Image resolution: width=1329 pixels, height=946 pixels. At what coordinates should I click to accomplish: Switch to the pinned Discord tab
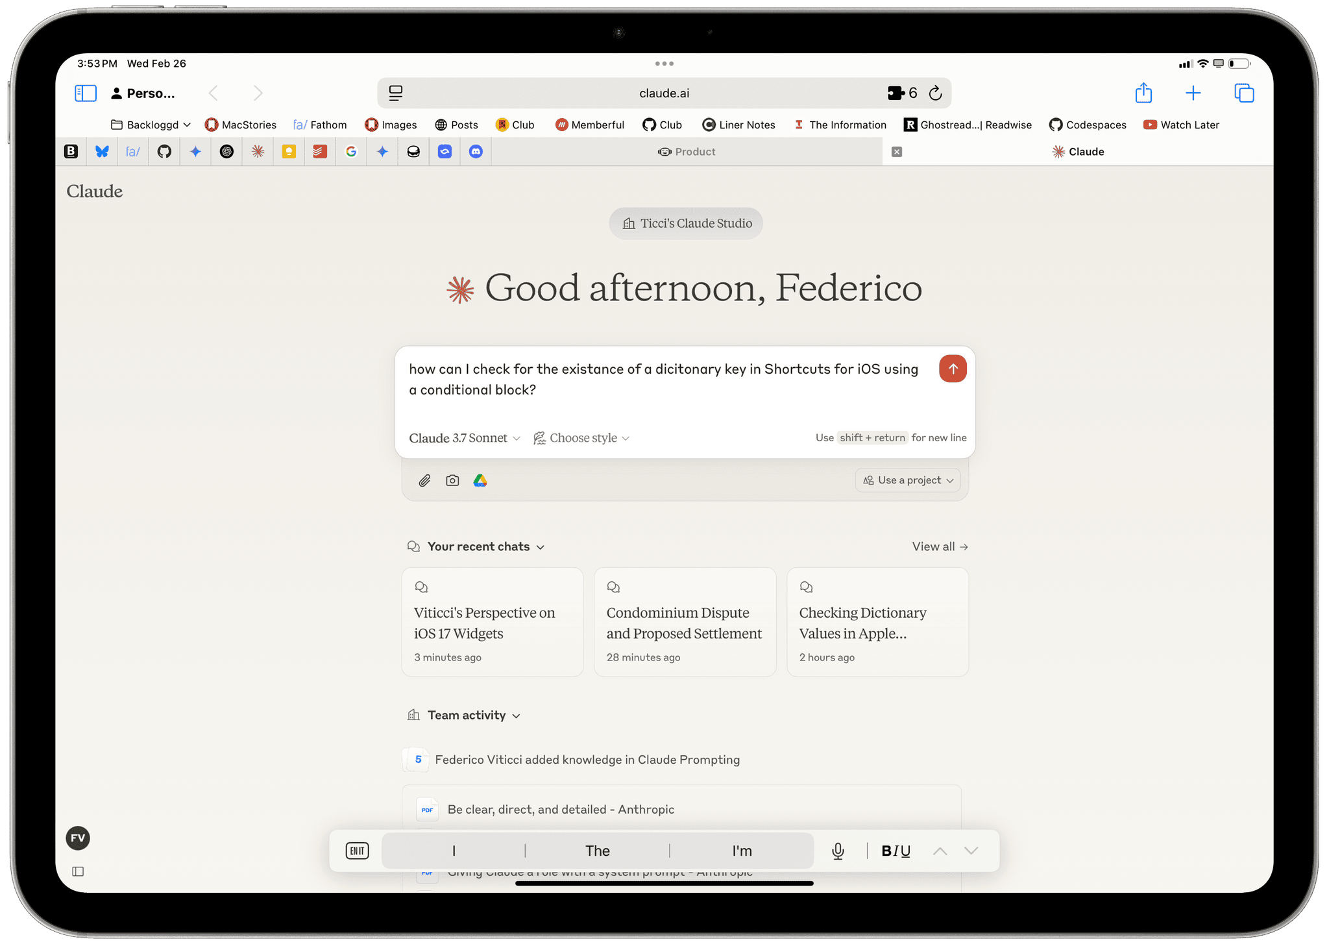point(476,152)
